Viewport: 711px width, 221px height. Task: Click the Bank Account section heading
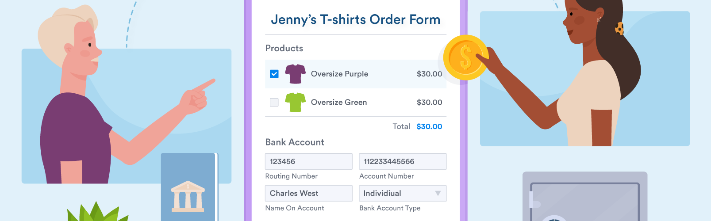tap(295, 142)
